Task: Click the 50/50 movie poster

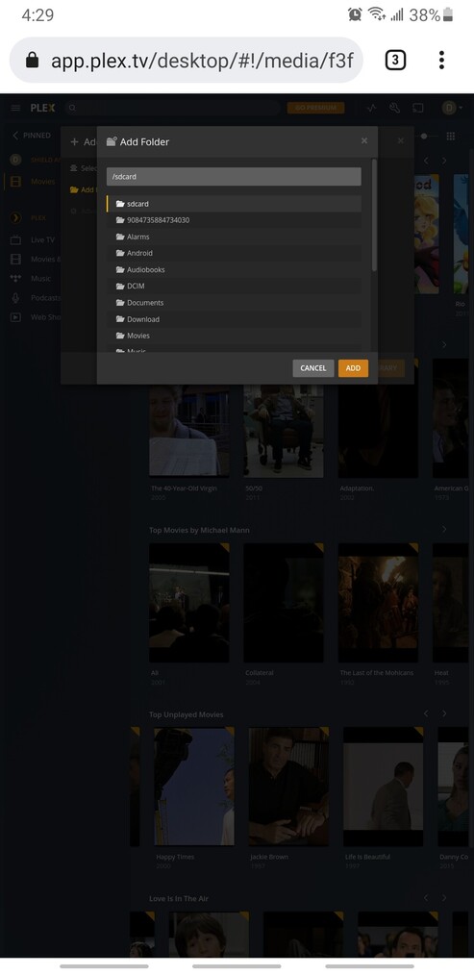Action: (284, 431)
